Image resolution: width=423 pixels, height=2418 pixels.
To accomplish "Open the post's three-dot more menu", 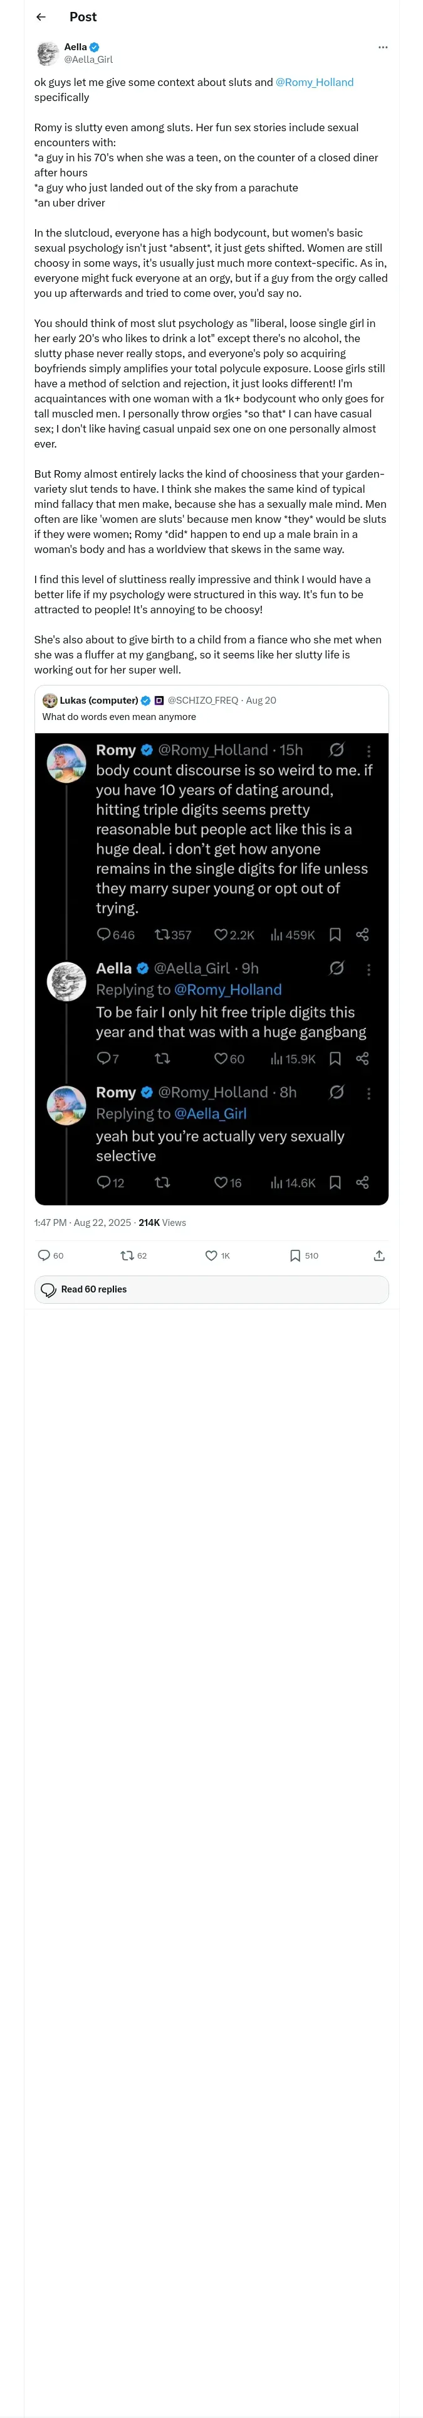I will point(382,47).
